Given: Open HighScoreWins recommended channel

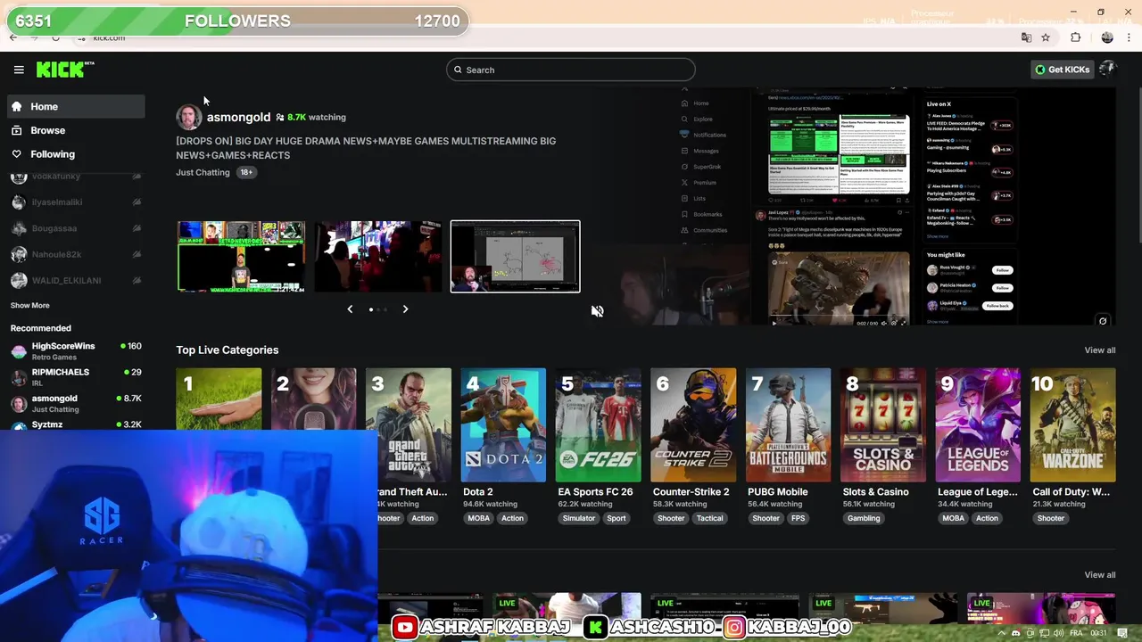Looking at the screenshot, I should (x=76, y=350).
